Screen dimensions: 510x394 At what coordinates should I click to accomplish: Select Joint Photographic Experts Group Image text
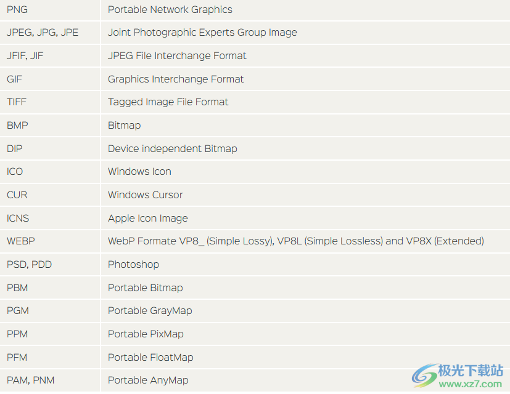click(x=202, y=33)
